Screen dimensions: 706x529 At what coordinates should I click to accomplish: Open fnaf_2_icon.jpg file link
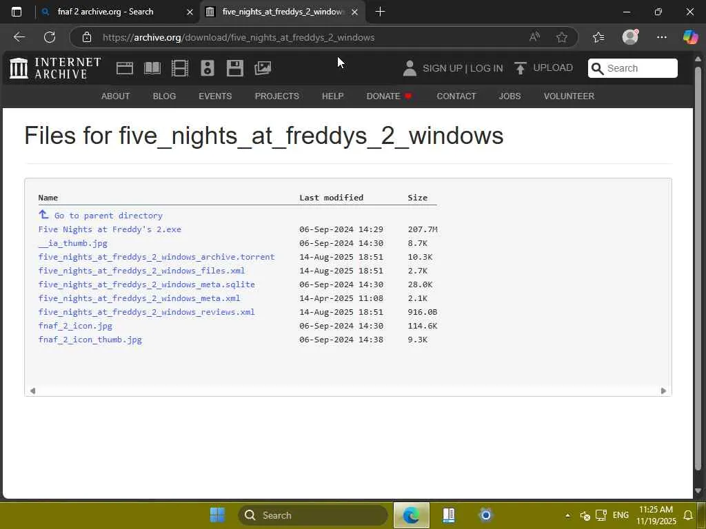75,326
